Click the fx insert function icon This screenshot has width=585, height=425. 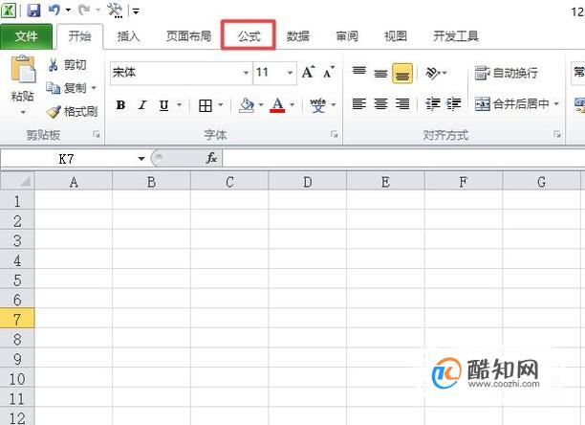tap(211, 158)
